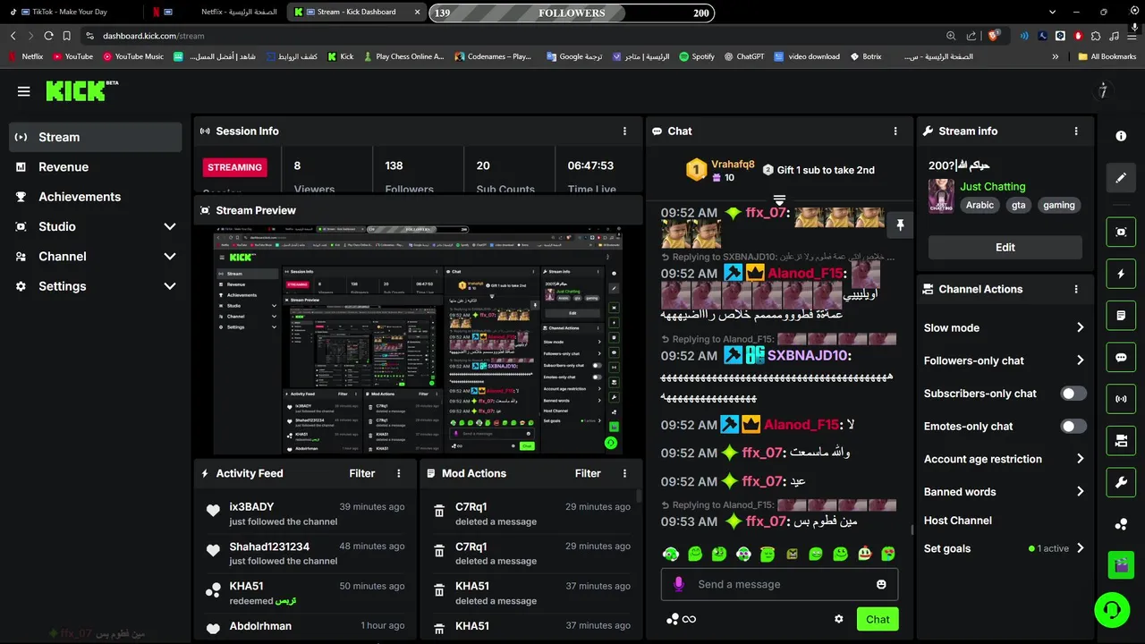The width and height of the screenshot is (1145, 644).
Task: Insert the angry yellow face emote
Action: 792,555
